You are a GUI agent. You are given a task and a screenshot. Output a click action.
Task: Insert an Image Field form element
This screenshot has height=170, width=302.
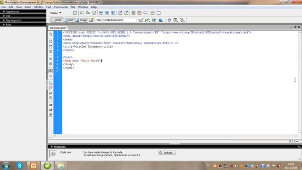(x=133, y=13)
